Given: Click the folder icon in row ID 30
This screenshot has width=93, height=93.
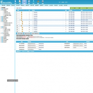Looking at the screenshot, I should (x=22, y=30).
